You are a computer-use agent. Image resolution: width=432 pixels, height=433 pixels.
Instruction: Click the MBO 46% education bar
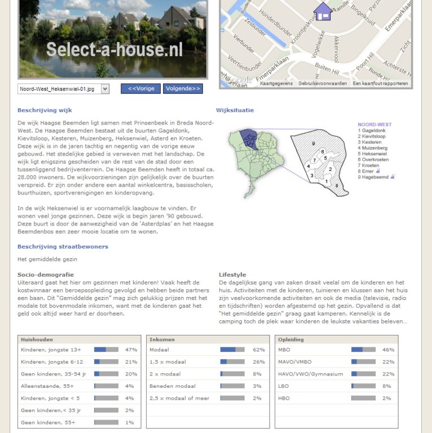point(363,350)
